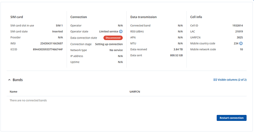Viewport: 254px width, 133px height.
Task: Click the SIM card section heading
Action: click(17, 17)
